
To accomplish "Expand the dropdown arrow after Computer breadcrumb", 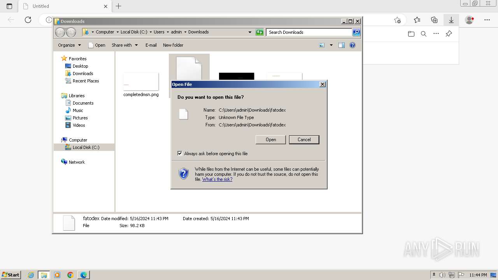I will coord(117,32).
